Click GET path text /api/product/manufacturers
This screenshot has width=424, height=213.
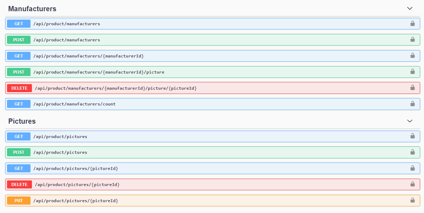[x=67, y=24]
